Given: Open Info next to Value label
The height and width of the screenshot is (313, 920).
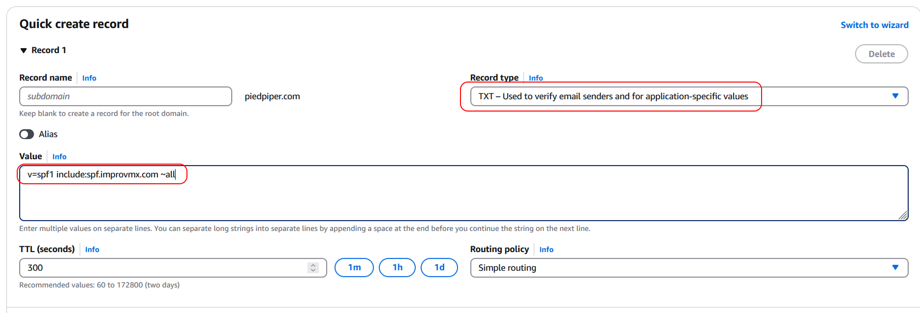Looking at the screenshot, I should (x=60, y=157).
